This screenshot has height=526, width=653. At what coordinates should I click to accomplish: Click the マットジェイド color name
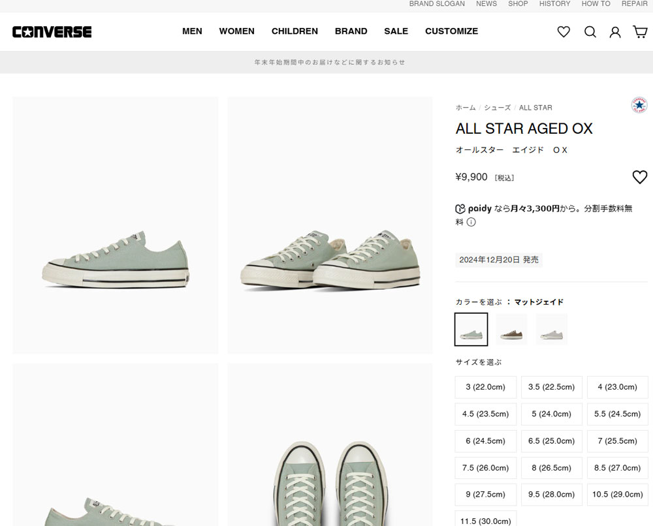[x=539, y=302]
